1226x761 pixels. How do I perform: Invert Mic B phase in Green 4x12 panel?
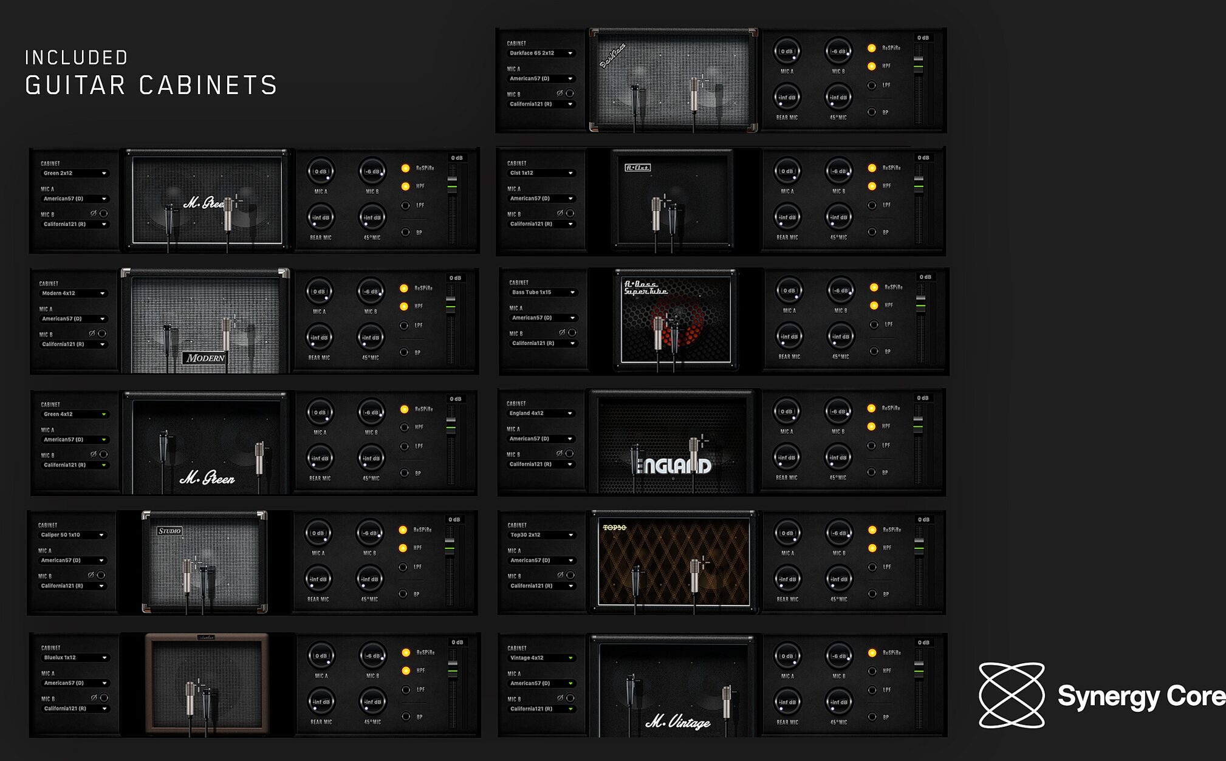coord(103,454)
